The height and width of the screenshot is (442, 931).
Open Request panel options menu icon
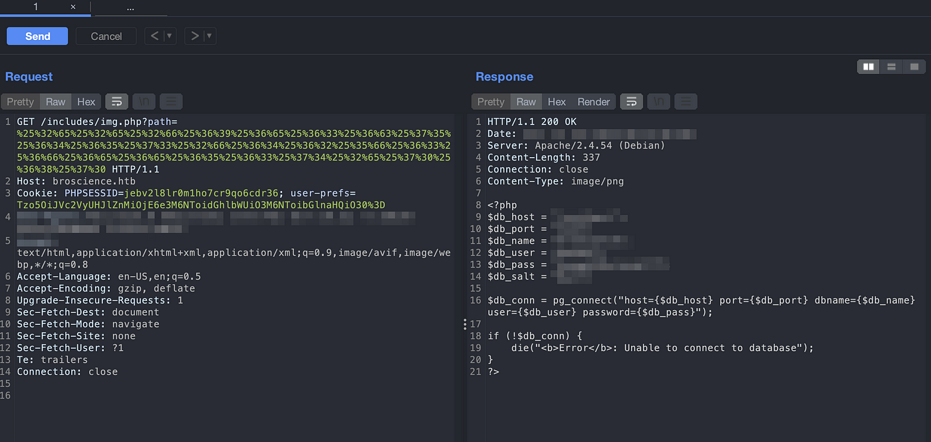171,102
